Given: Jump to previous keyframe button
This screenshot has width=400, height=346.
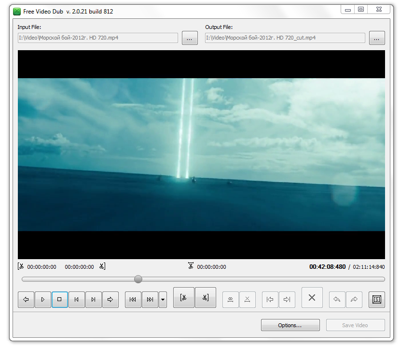Looking at the screenshot, I should pyautogui.click(x=133, y=300).
